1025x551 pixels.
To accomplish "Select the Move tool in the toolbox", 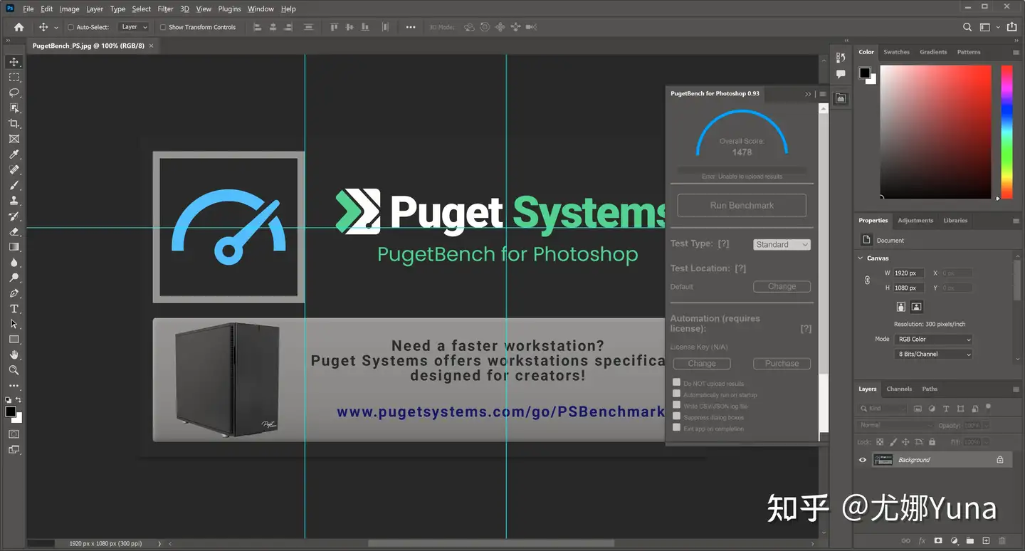I will tap(14, 62).
